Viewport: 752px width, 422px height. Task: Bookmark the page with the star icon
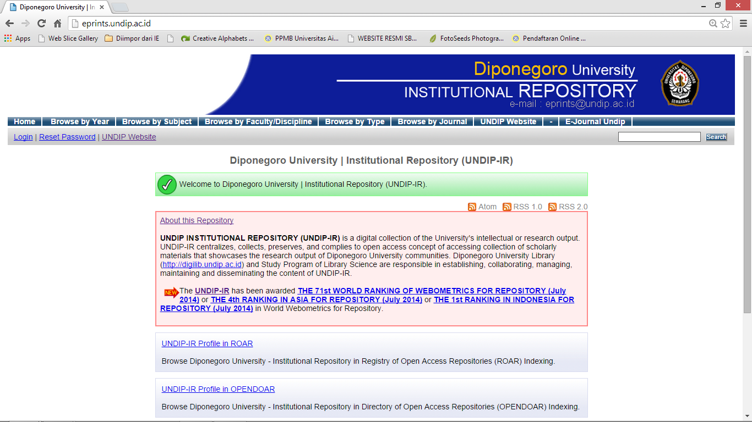726,23
